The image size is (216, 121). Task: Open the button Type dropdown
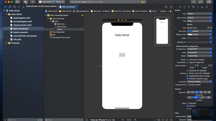[199, 14]
